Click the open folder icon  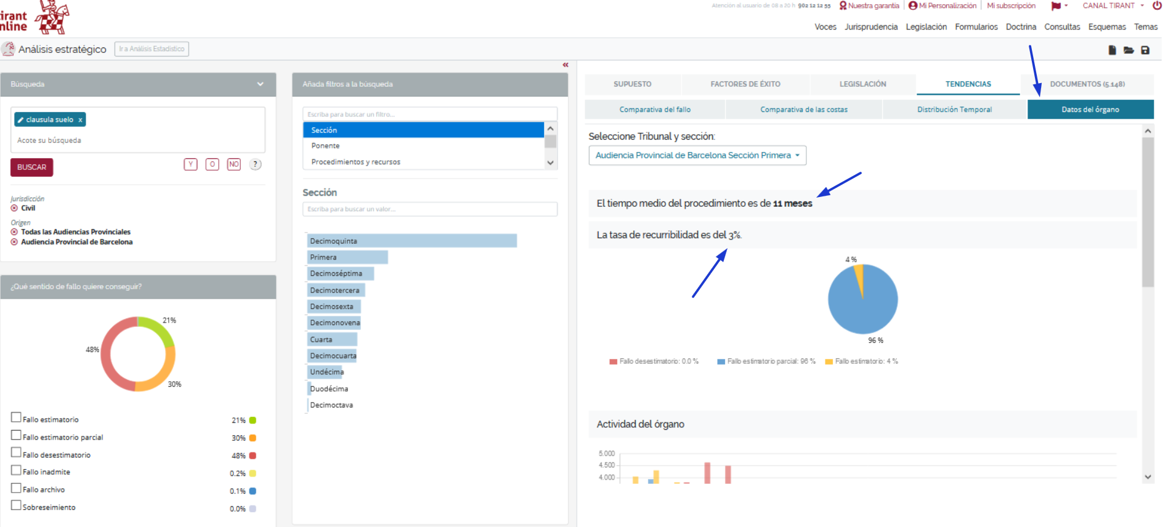[x=1129, y=50]
